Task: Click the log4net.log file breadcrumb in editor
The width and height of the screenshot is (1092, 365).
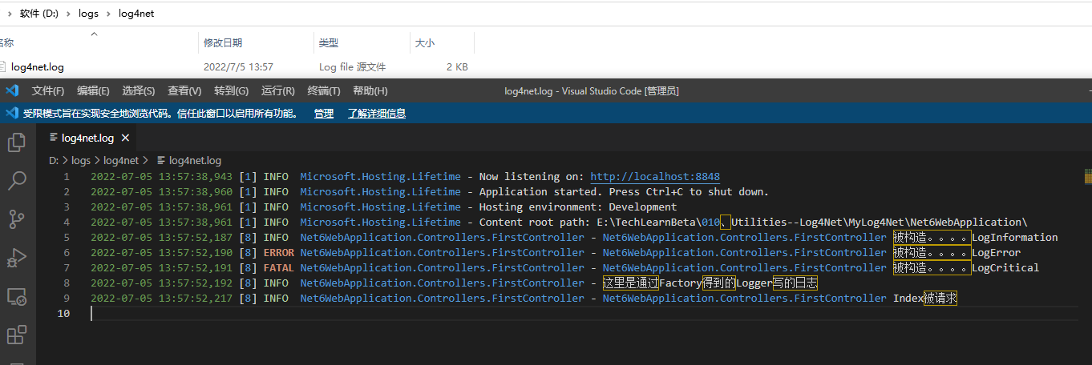Action: coord(188,161)
